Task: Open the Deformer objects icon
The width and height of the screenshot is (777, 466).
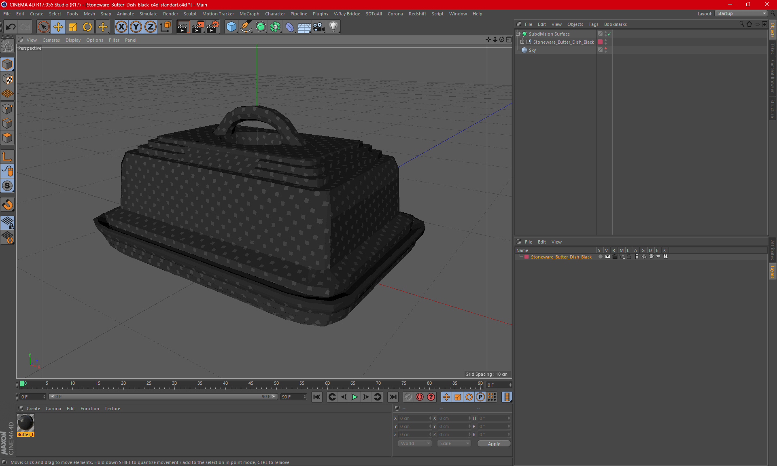Action: point(290,27)
